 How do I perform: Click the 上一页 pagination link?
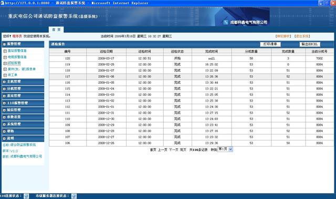[162, 150]
